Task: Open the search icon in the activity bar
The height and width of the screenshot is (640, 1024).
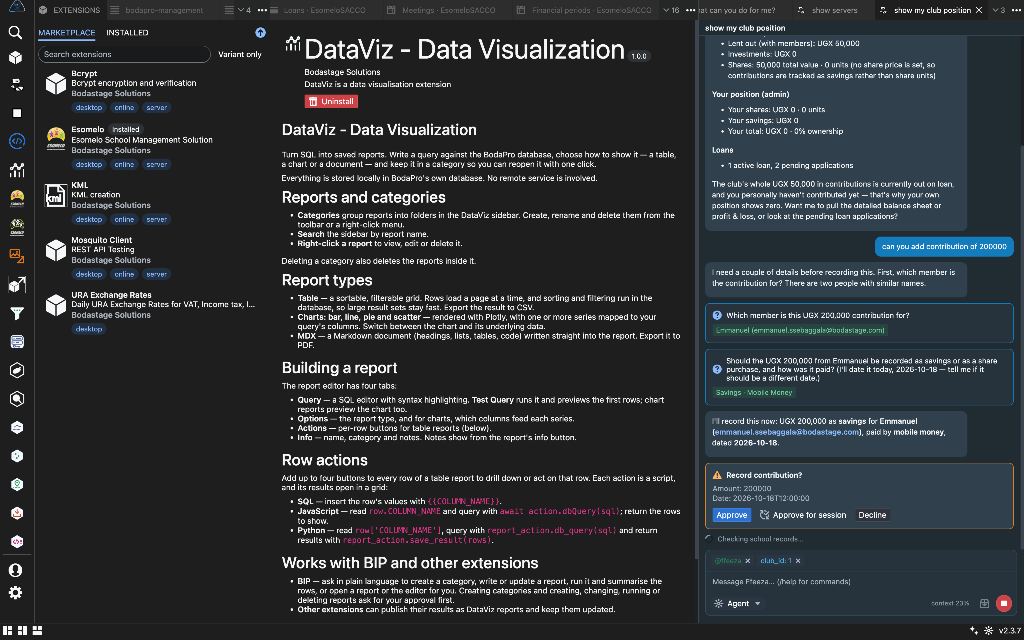Action: (16, 33)
